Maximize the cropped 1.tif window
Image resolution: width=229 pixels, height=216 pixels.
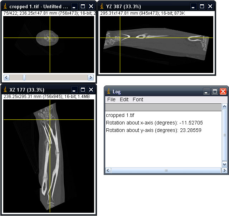[83, 6]
